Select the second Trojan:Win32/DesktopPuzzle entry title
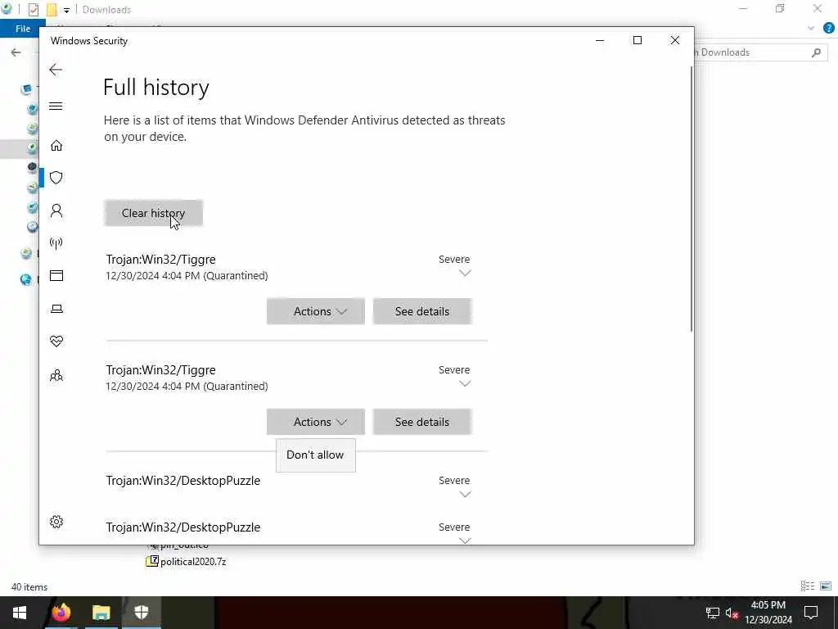The image size is (838, 629). coord(182,527)
